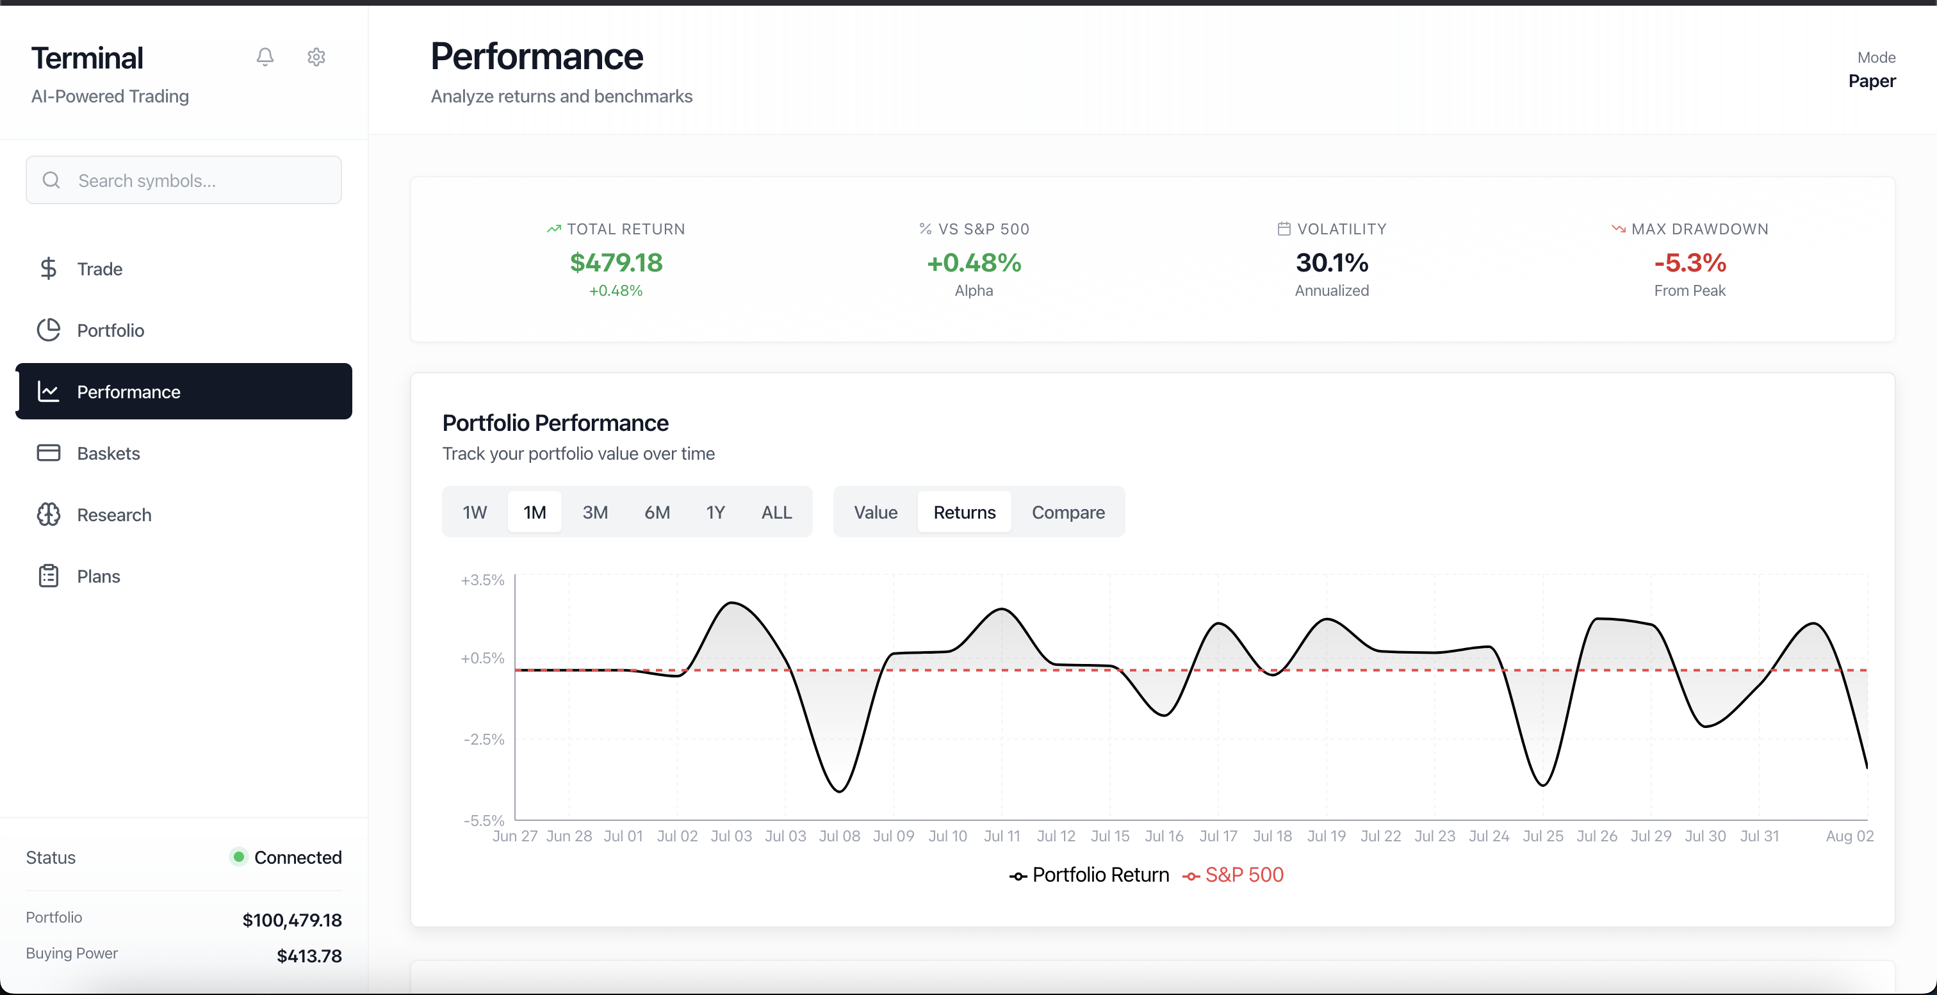Click the Research brain icon
This screenshot has width=1937, height=995.
(49, 515)
